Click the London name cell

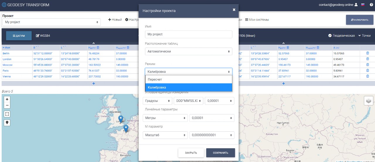[x=17, y=59]
